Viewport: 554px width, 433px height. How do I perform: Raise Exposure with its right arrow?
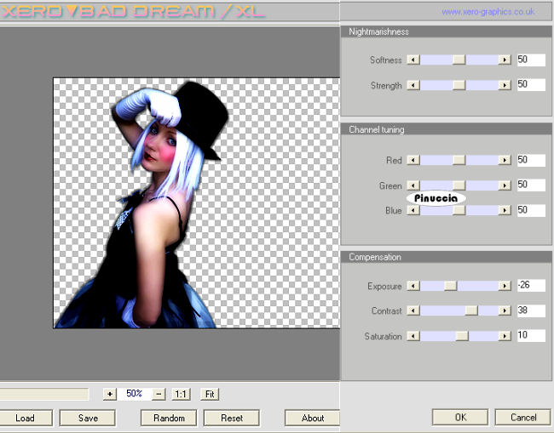505,286
